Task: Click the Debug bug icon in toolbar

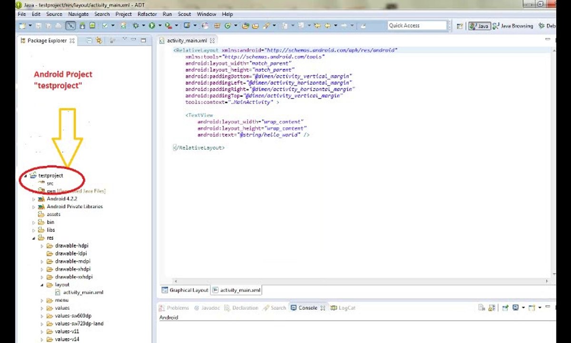Action: pyautogui.click(x=136, y=26)
